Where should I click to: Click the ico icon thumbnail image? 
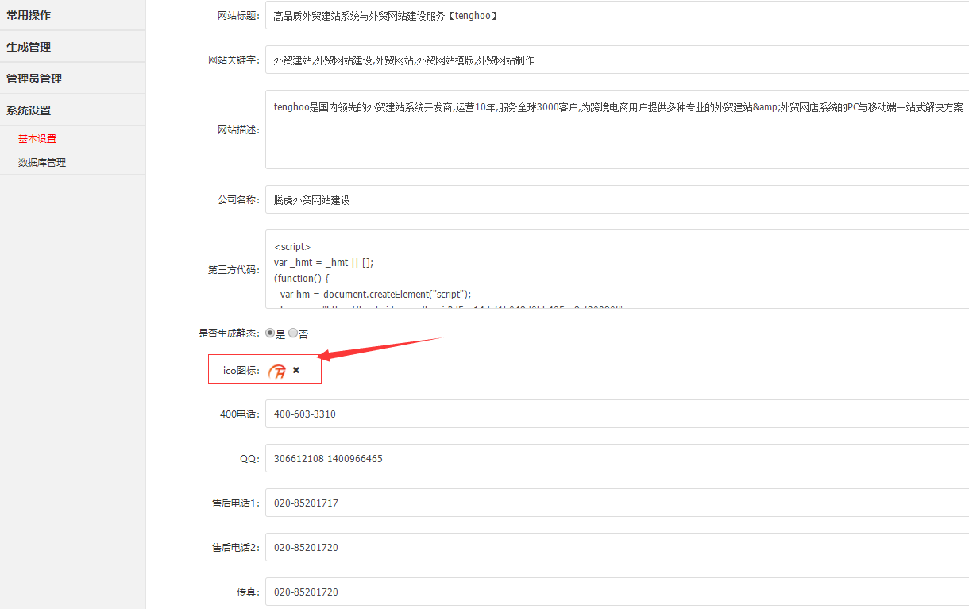[x=278, y=369]
